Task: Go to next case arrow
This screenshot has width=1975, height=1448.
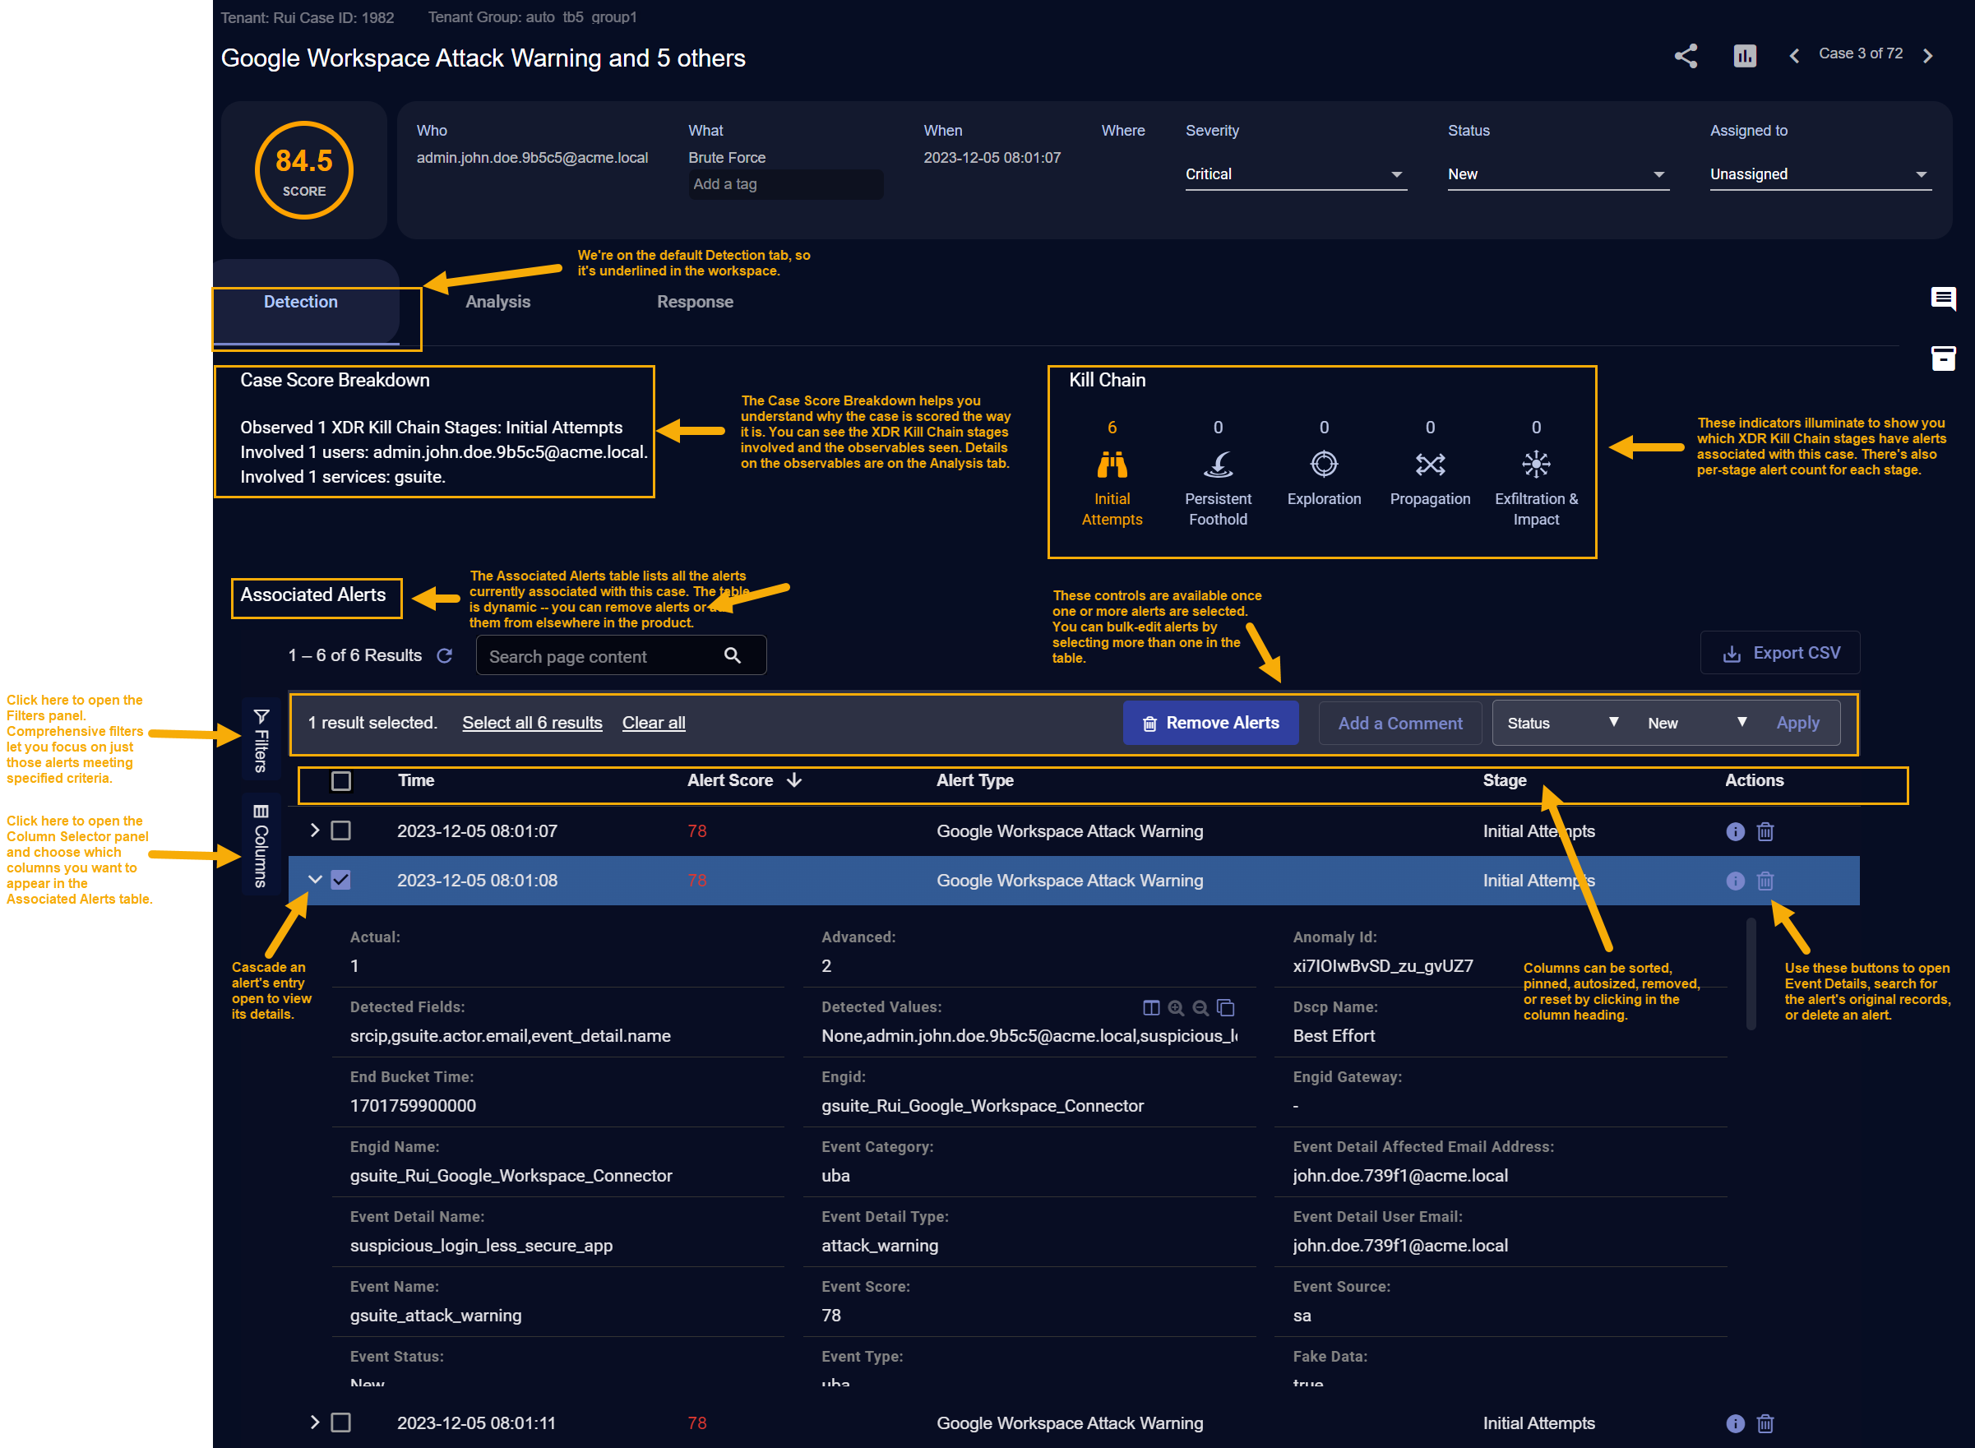Action: pyautogui.click(x=1927, y=56)
